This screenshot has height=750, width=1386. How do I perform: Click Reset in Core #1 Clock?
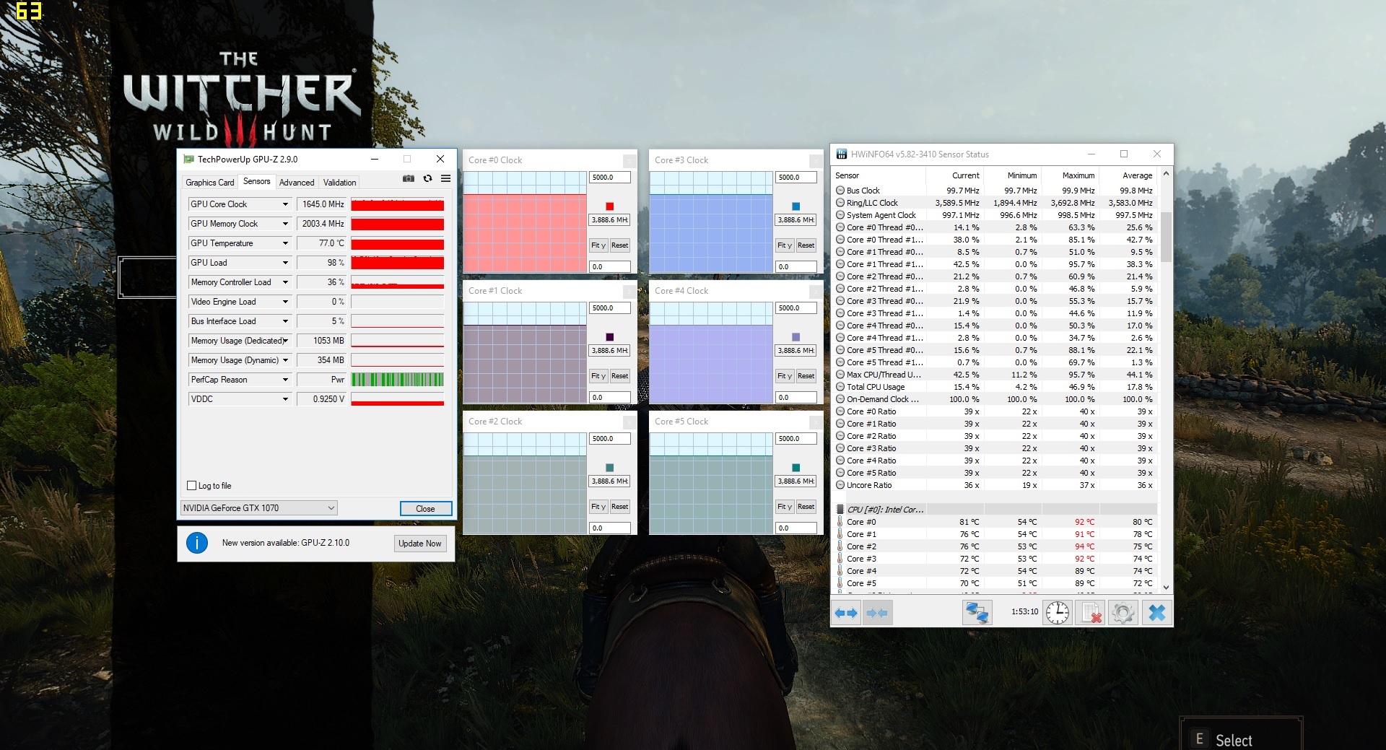coord(620,376)
